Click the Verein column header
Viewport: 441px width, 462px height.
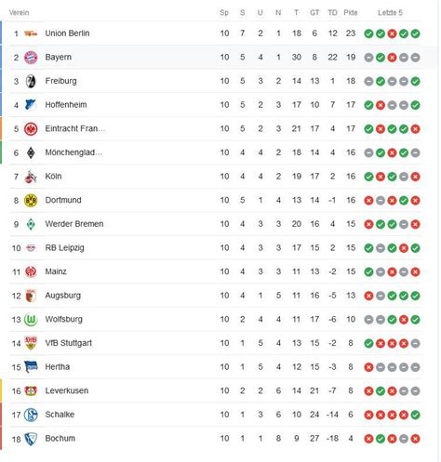click(19, 13)
